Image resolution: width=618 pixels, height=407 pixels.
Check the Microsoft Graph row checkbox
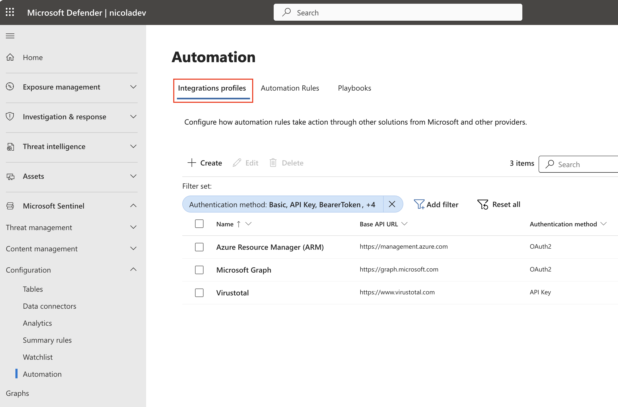click(199, 270)
